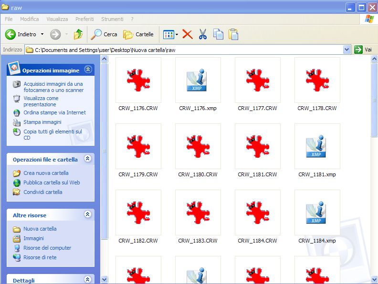
Task: Click the Copy toolbar icon
Action: (218, 34)
